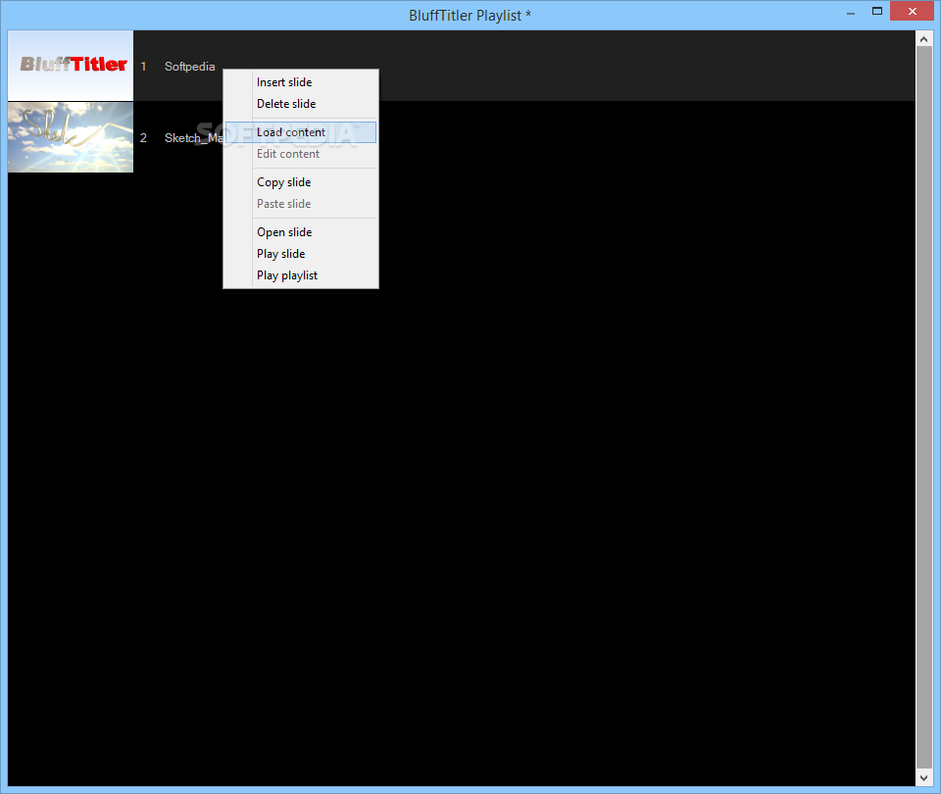The width and height of the screenshot is (941, 794).
Task: Click Play playlist option
Action: coord(301,275)
